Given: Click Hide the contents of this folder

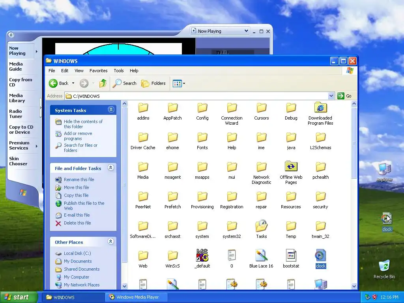Looking at the screenshot, I should point(83,124).
